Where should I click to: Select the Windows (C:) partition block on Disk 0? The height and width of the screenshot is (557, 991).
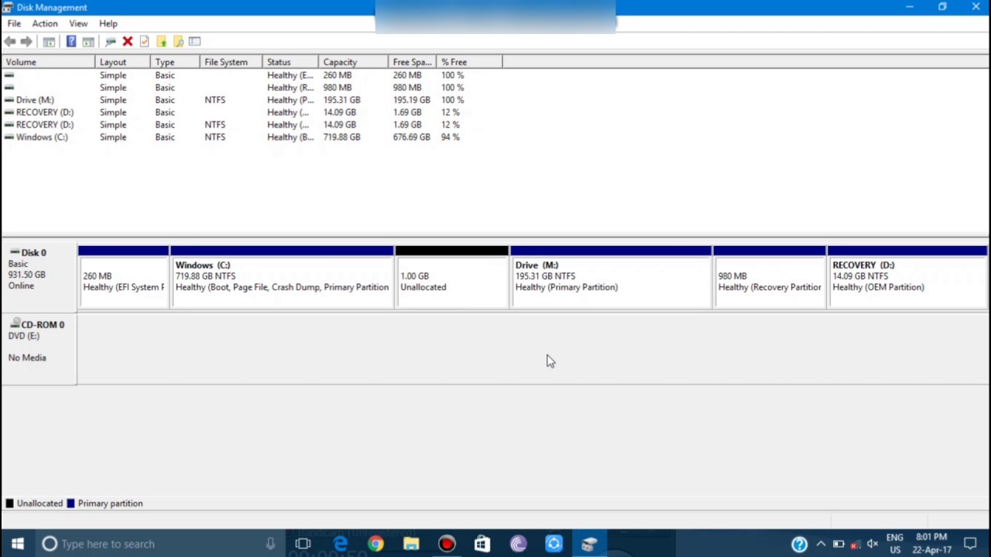282,277
